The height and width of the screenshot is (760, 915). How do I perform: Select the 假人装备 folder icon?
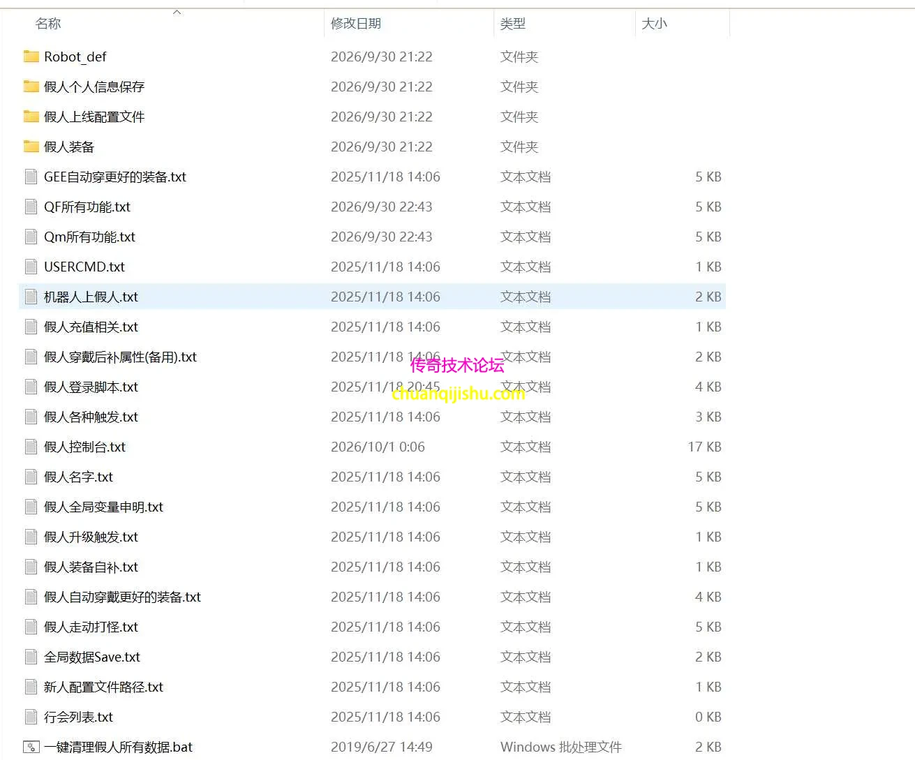coord(31,147)
